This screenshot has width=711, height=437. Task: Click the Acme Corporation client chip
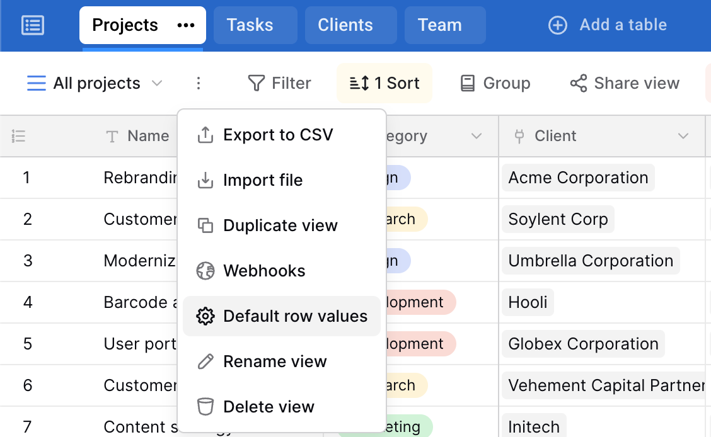pos(578,178)
